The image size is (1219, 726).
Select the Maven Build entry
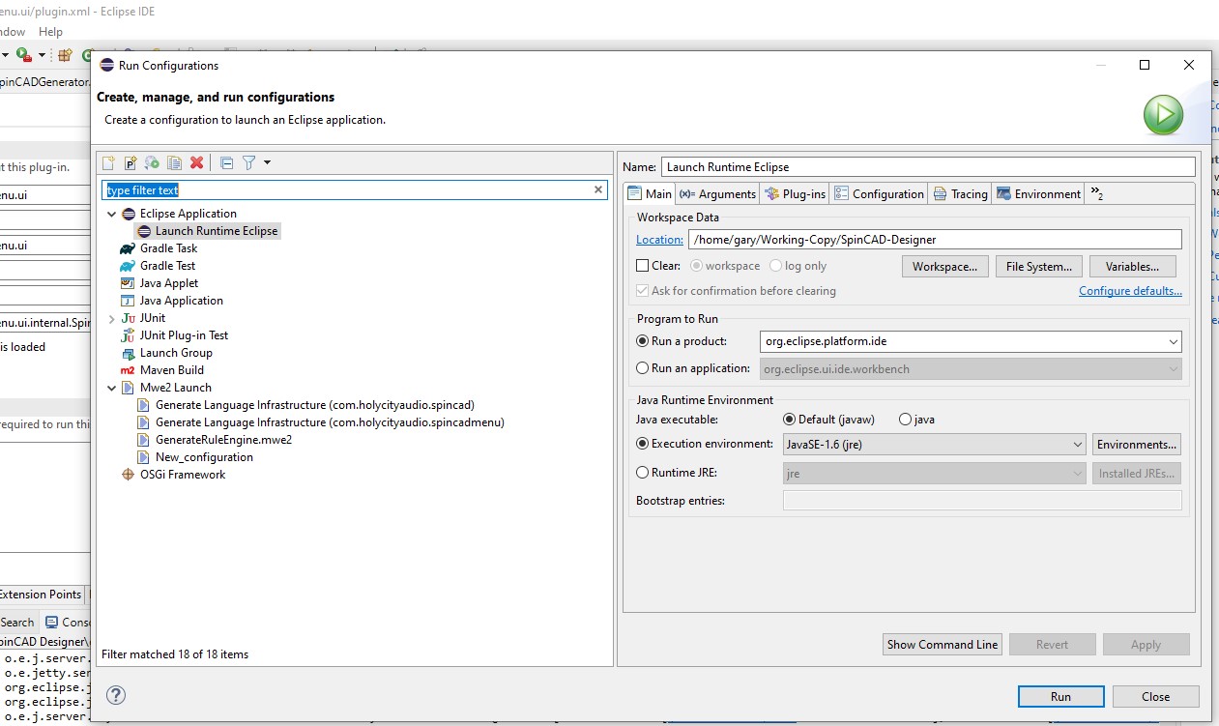pyautogui.click(x=171, y=370)
